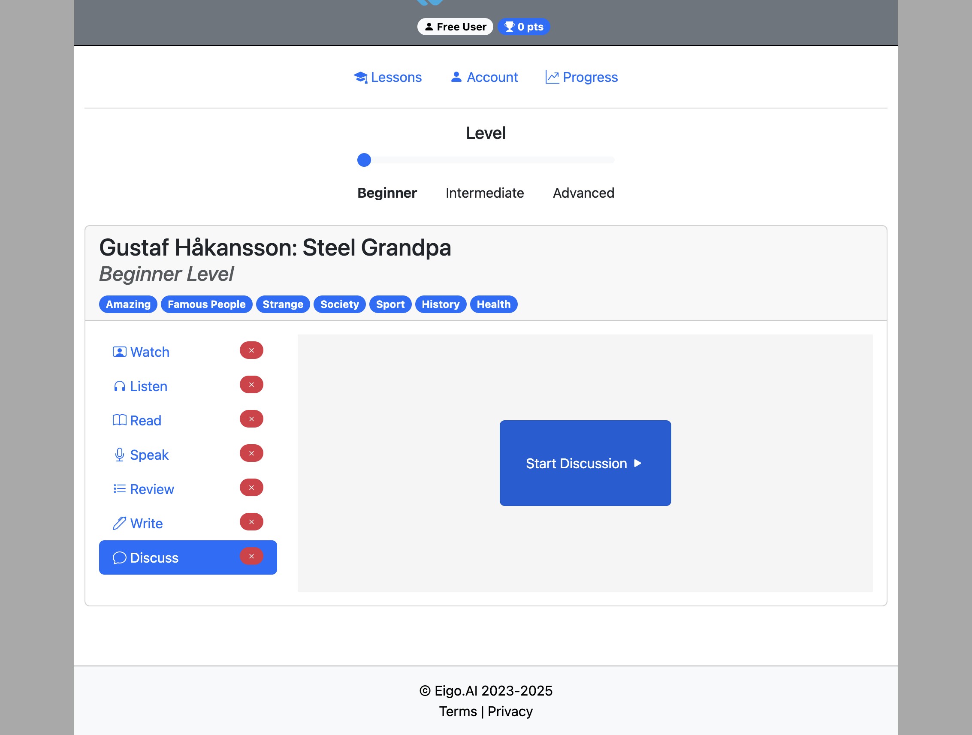
Task: Click the play arrow on Start Discussion
Action: coord(637,463)
